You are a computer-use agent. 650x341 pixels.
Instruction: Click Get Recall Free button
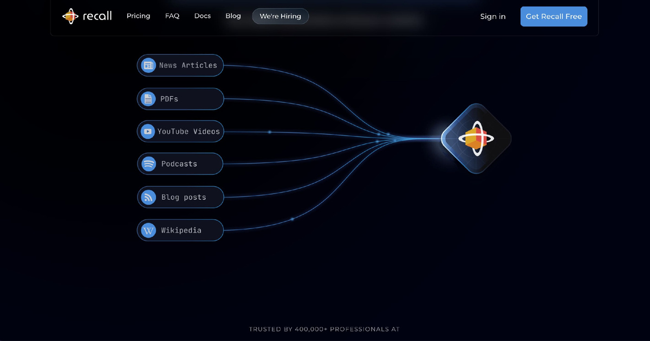[554, 16]
